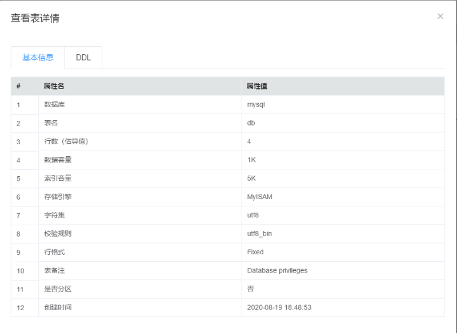The height and width of the screenshot is (333, 457).
Task: Select the 创建时间 attribute cell
Action: click(140, 307)
